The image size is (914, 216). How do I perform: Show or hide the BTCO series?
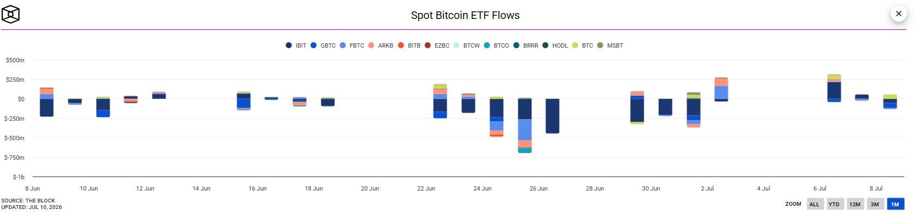496,45
